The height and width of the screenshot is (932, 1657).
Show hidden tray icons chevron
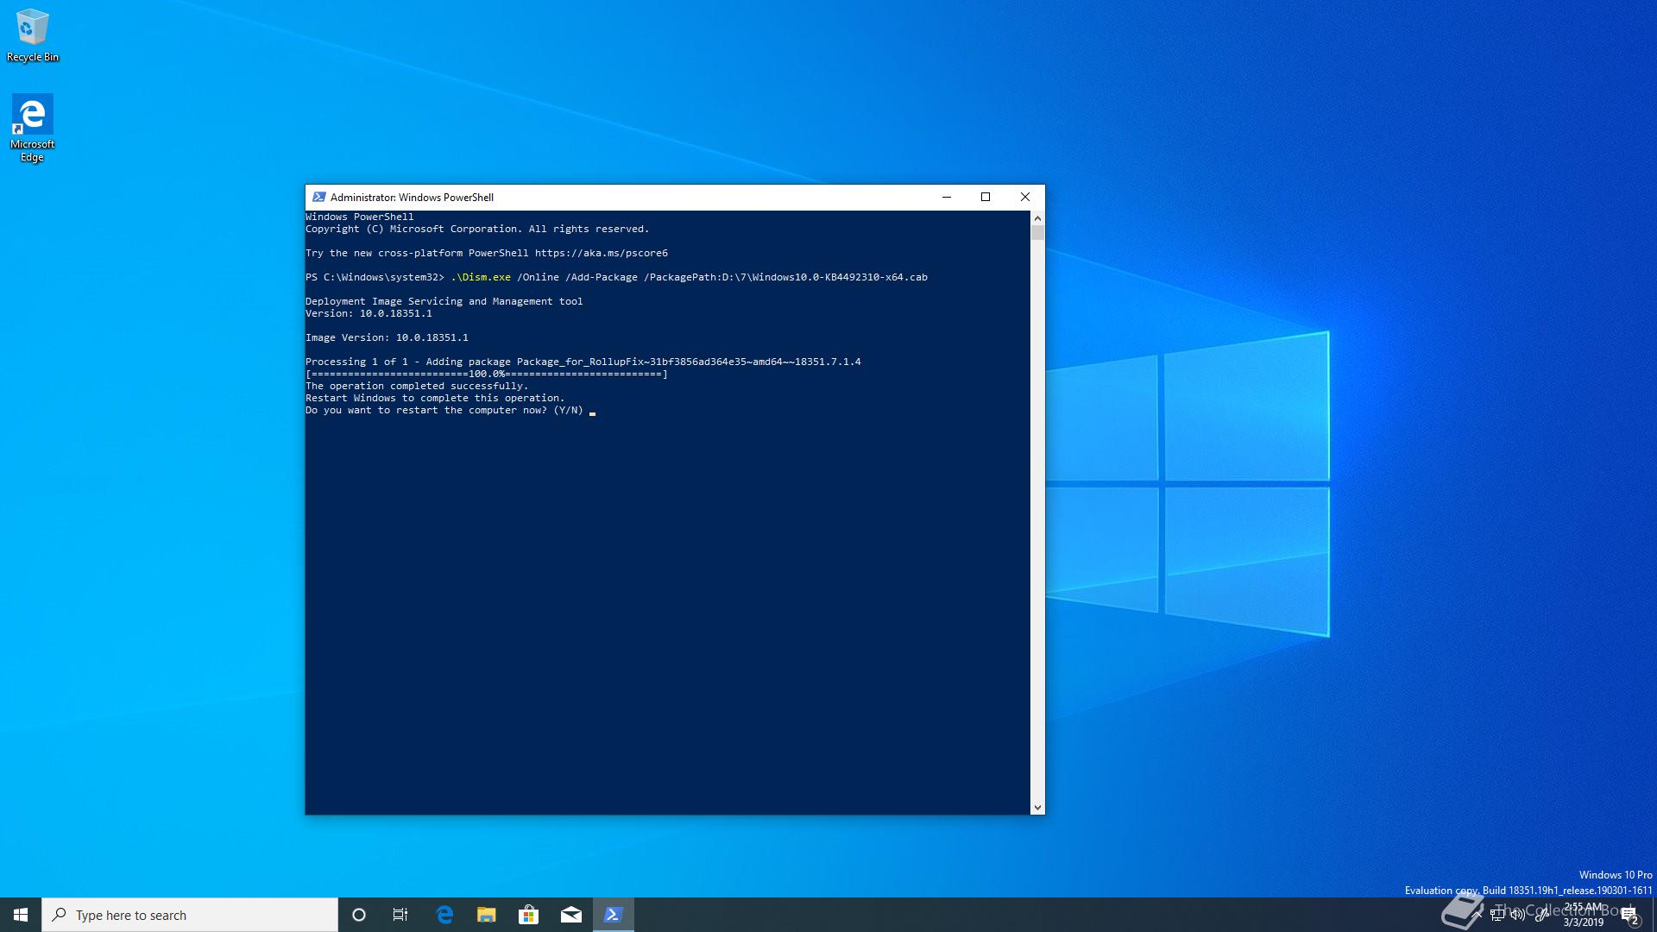[x=1475, y=915]
